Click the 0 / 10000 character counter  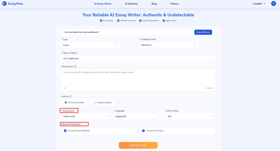(x=209, y=88)
